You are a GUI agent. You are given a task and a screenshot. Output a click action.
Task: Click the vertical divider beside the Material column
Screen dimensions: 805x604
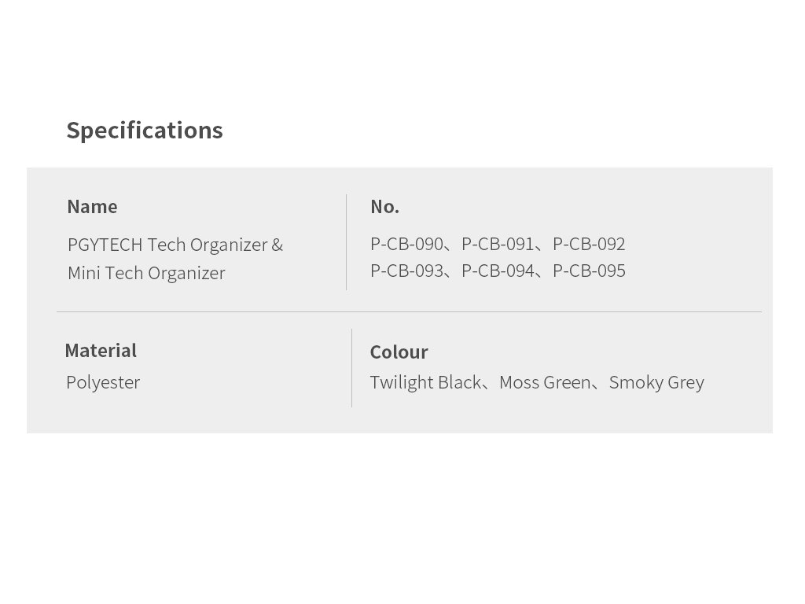[351, 367]
